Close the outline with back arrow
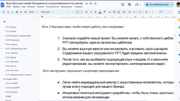 click(4, 22)
